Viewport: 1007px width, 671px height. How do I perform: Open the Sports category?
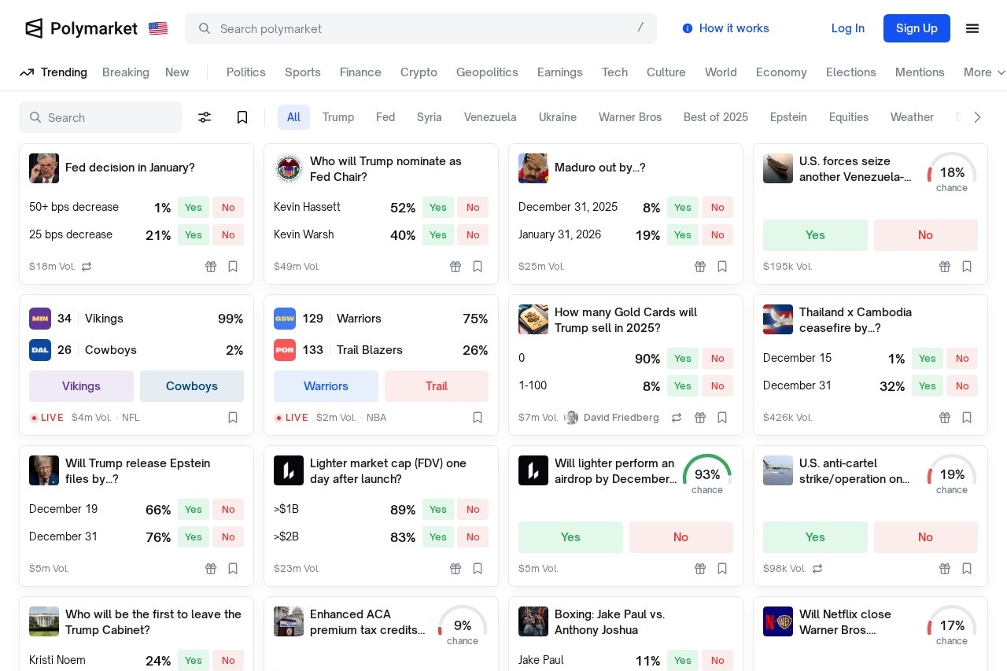(x=303, y=72)
